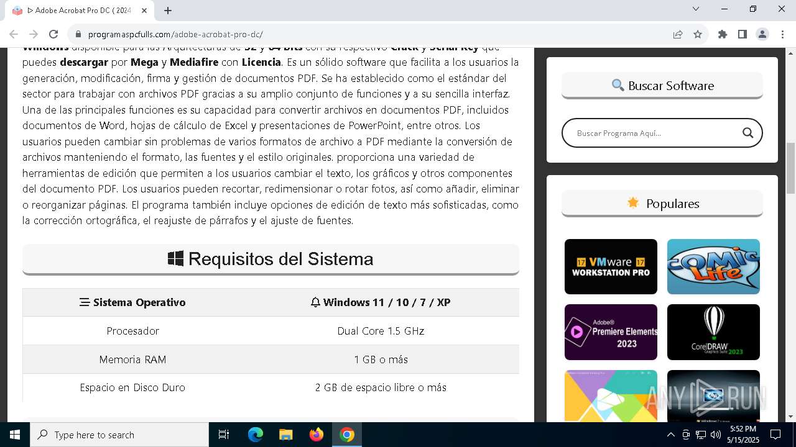This screenshot has width=796, height=447.
Task: Click the Buscar Software heading
Action: [x=662, y=86]
